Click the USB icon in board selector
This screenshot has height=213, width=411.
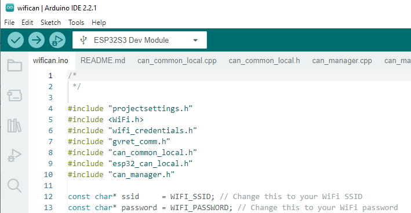[x=83, y=40]
